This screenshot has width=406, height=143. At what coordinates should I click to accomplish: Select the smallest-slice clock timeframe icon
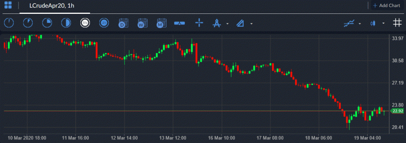[9, 23]
